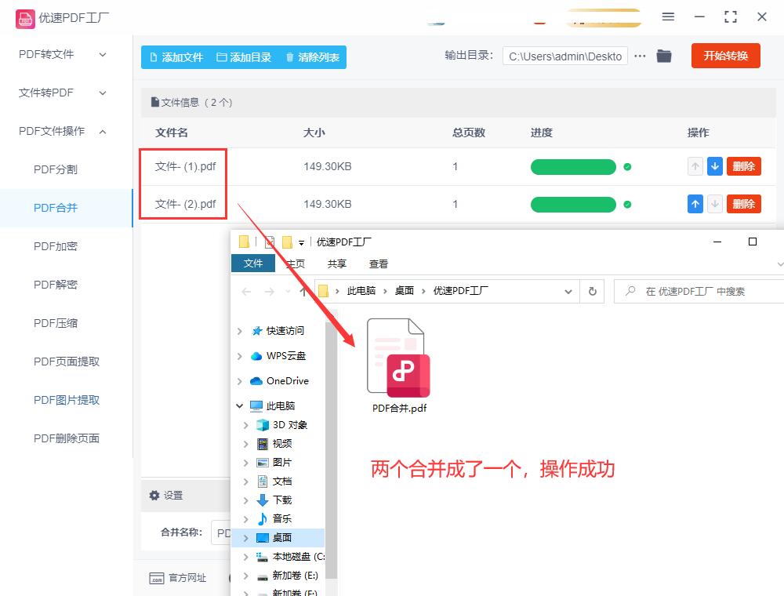This screenshot has height=596, width=784.
Task: Click green completed status dot for 文件- (1).pdf
Action: coord(627,167)
